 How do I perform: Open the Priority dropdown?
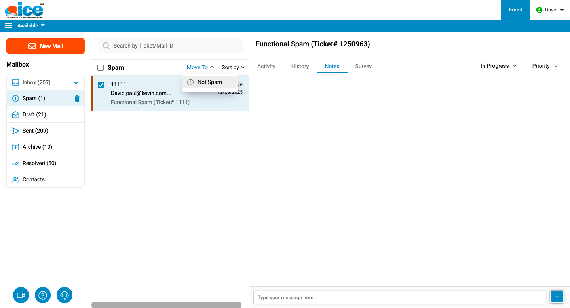[x=545, y=66]
